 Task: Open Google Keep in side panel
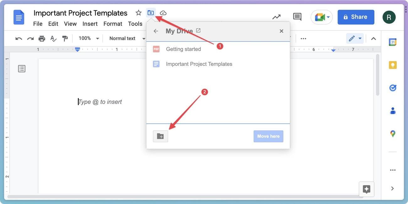point(393,65)
